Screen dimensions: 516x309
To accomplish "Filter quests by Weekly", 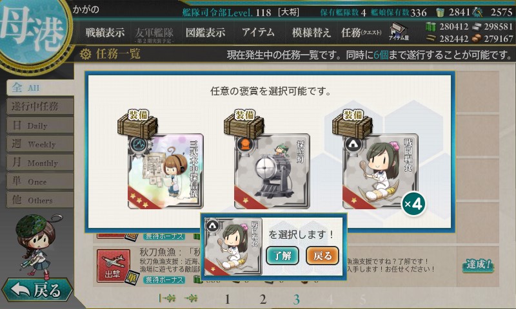I will click(x=40, y=144).
